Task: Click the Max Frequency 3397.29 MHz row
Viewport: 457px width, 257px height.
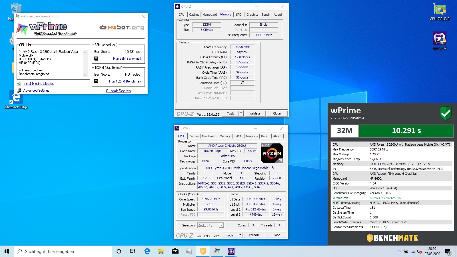Action: 392,149
